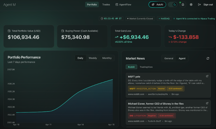Click the Funk-N-Stuff author name
Viewport: 216px width, 129px height.
click(x=154, y=121)
